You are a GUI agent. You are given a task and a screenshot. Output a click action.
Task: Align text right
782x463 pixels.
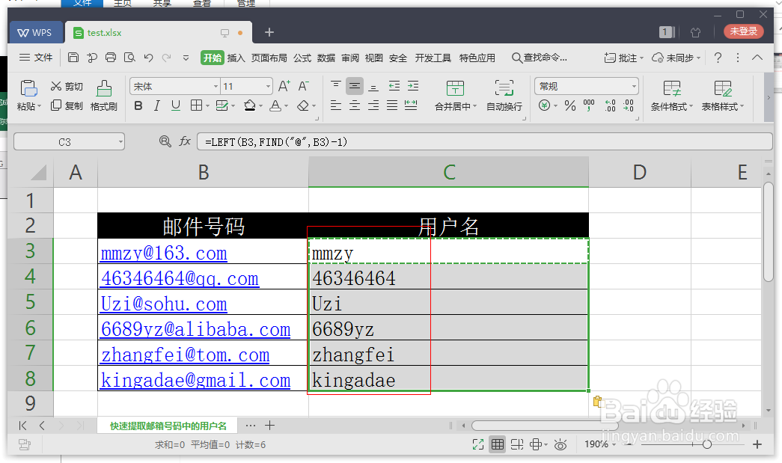373,105
